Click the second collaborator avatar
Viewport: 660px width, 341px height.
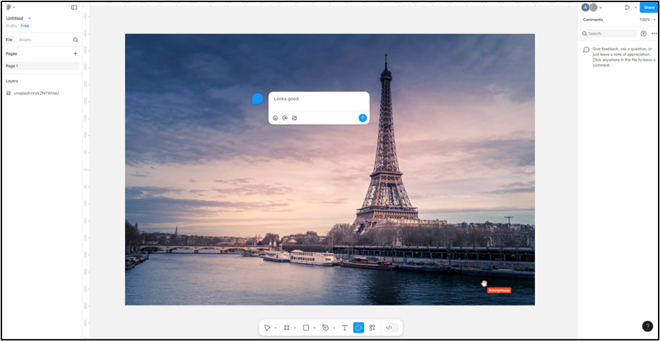pyautogui.click(x=593, y=7)
